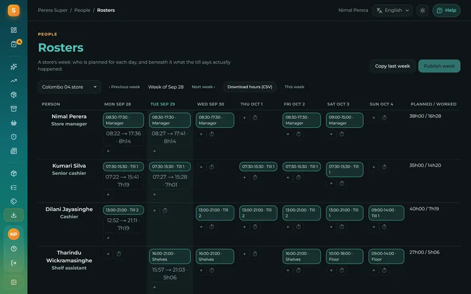Record clock time under Tharindu's Fri Oct 2 shift
This screenshot has height=294, width=471.
[298, 270]
